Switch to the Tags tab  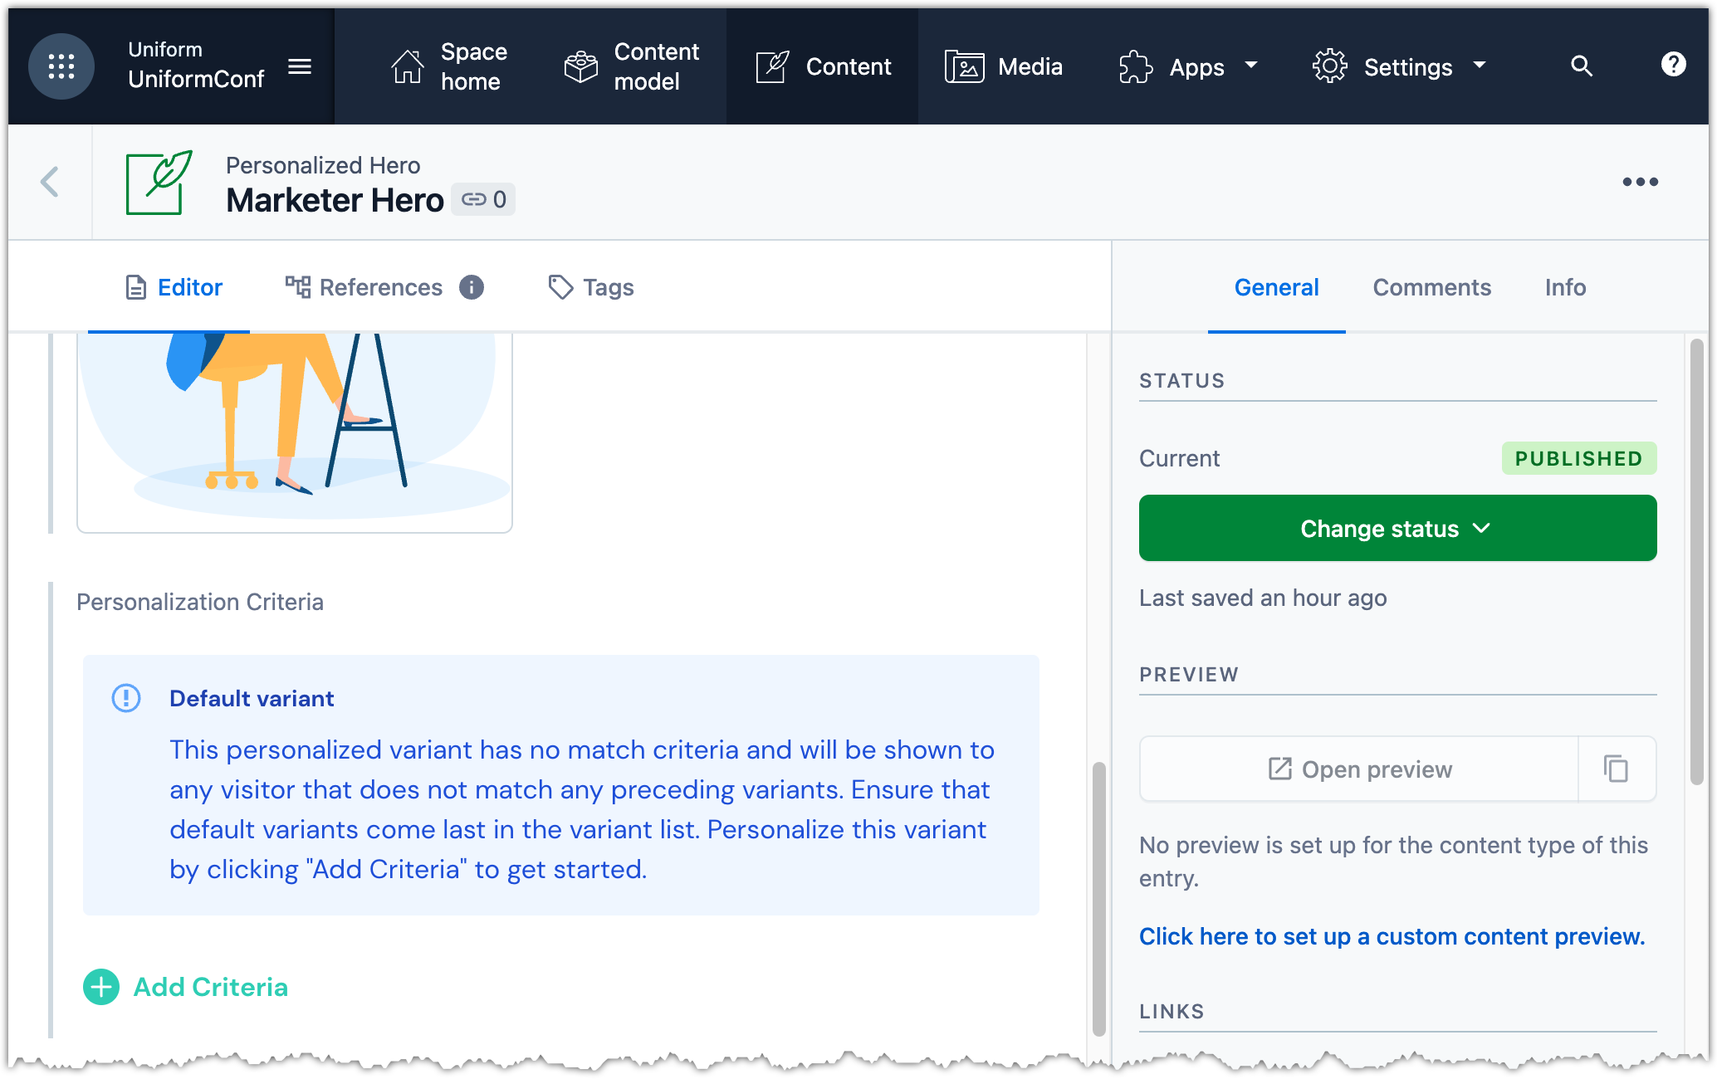click(591, 287)
